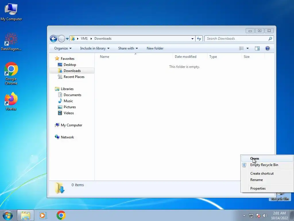Open recent pages dropdown arrow
The image size is (294, 221).
(x=67, y=39)
